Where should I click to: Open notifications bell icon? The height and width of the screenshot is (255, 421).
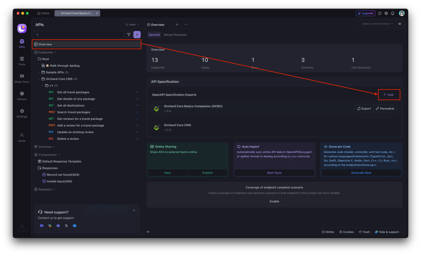[x=393, y=13]
